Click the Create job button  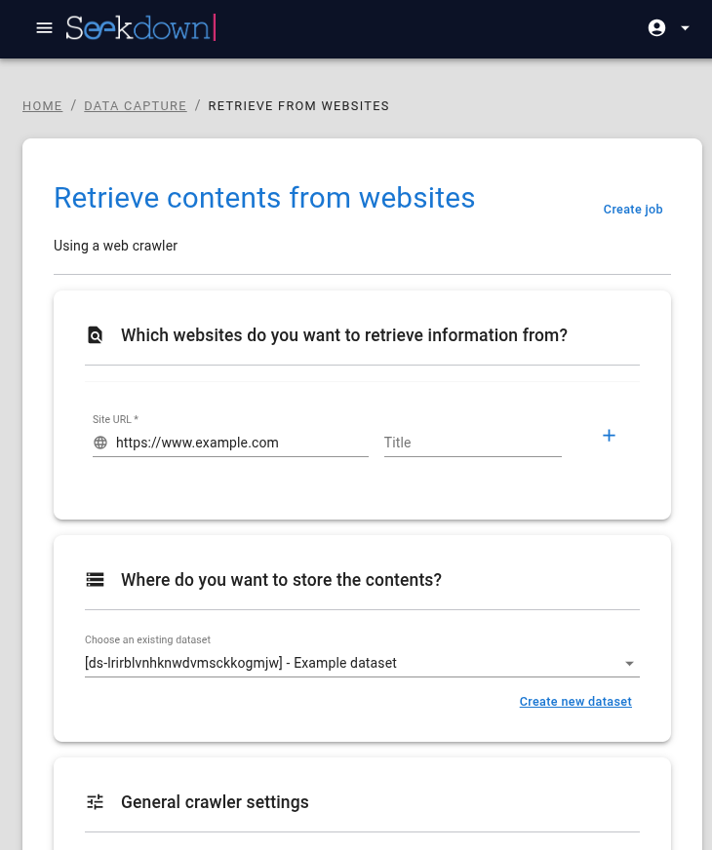[633, 210]
